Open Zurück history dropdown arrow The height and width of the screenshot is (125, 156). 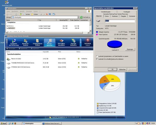click(x=14, y=14)
